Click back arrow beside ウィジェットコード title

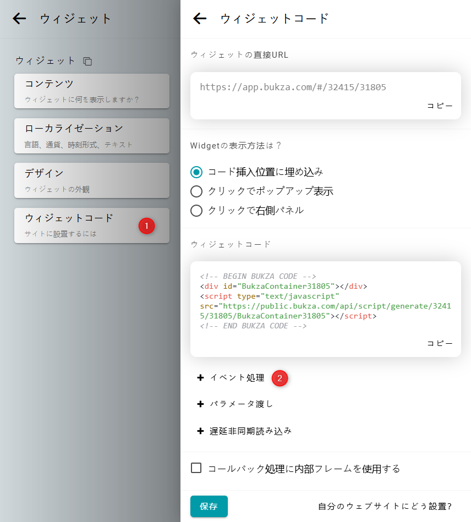[200, 19]
